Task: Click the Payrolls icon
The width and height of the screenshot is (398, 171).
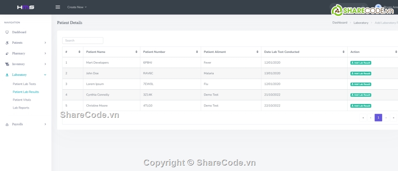Action: point(7,124)
